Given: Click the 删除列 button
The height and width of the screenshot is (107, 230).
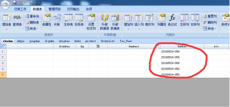Looking at the screenshot, I should click(x=210, y=22).
